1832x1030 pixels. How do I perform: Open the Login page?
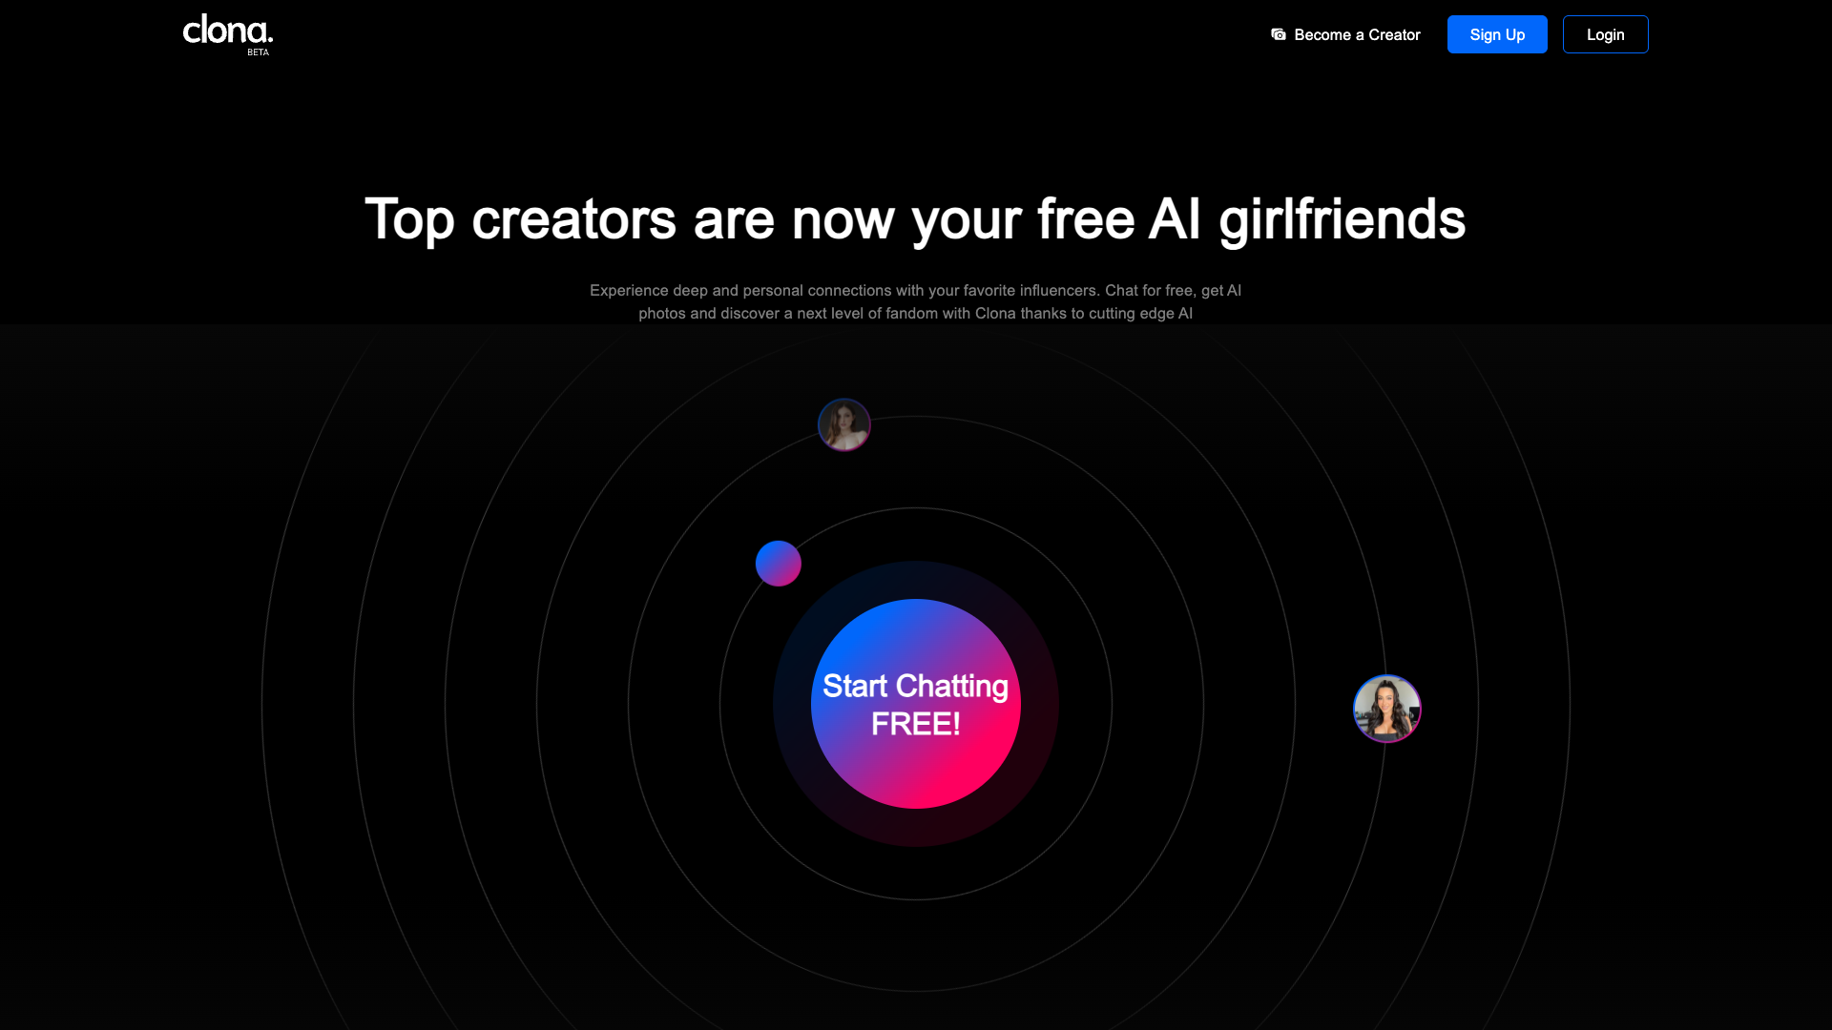(1606, 34)
